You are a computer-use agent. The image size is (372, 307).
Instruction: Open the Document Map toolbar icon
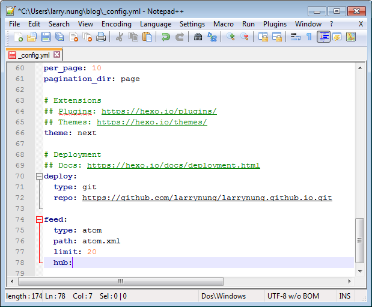tap(351, 37)
